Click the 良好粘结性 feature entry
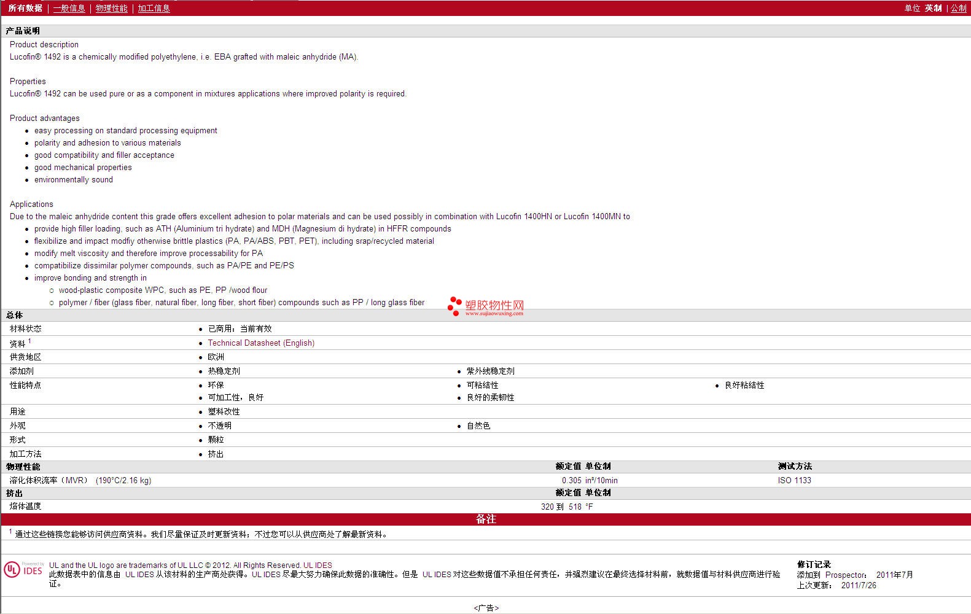 point(744,385)
